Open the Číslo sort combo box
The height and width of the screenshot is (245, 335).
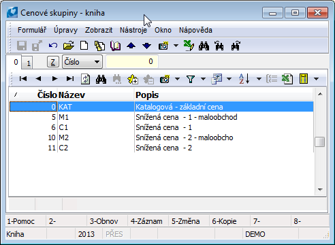coord(82,62)
